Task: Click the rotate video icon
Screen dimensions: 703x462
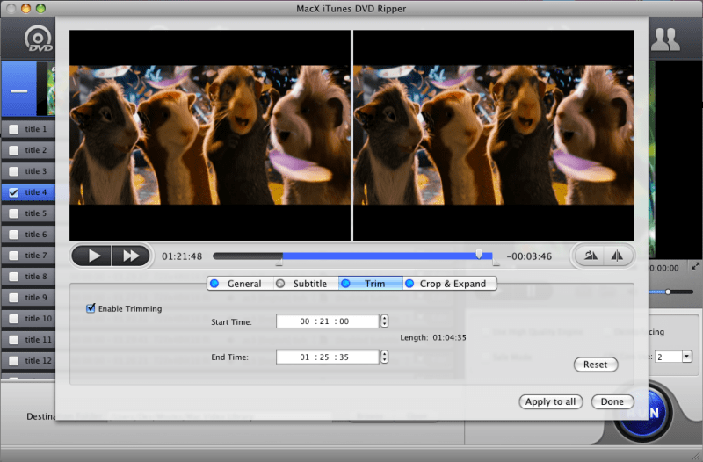Action: 590,256
